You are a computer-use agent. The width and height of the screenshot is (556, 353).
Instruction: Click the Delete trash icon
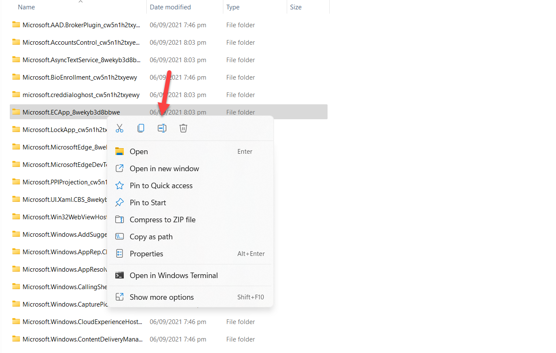pyautogui.click(x=183, y=128)
